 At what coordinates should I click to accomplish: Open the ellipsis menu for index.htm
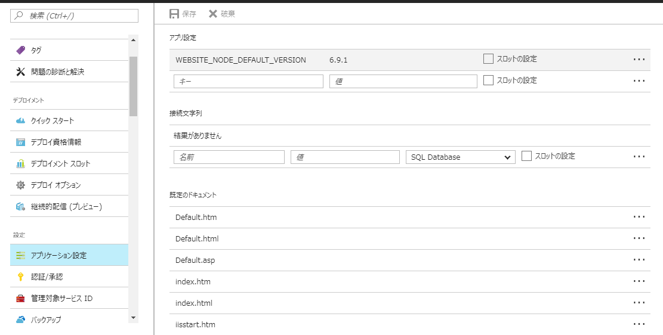point(639,281)
